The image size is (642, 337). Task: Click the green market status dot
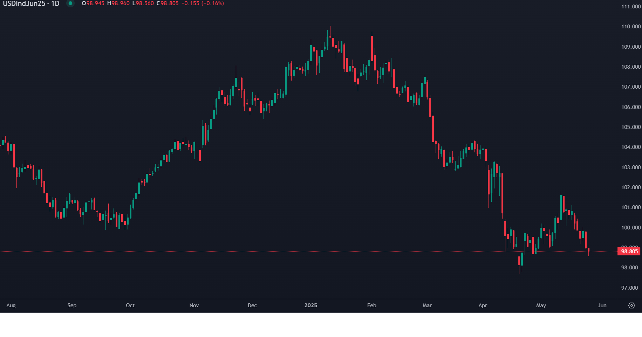point(71,4)
